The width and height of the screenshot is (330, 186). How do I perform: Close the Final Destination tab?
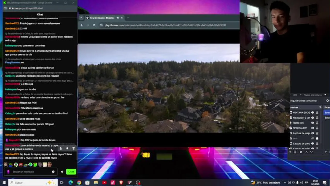click(122, 18)
